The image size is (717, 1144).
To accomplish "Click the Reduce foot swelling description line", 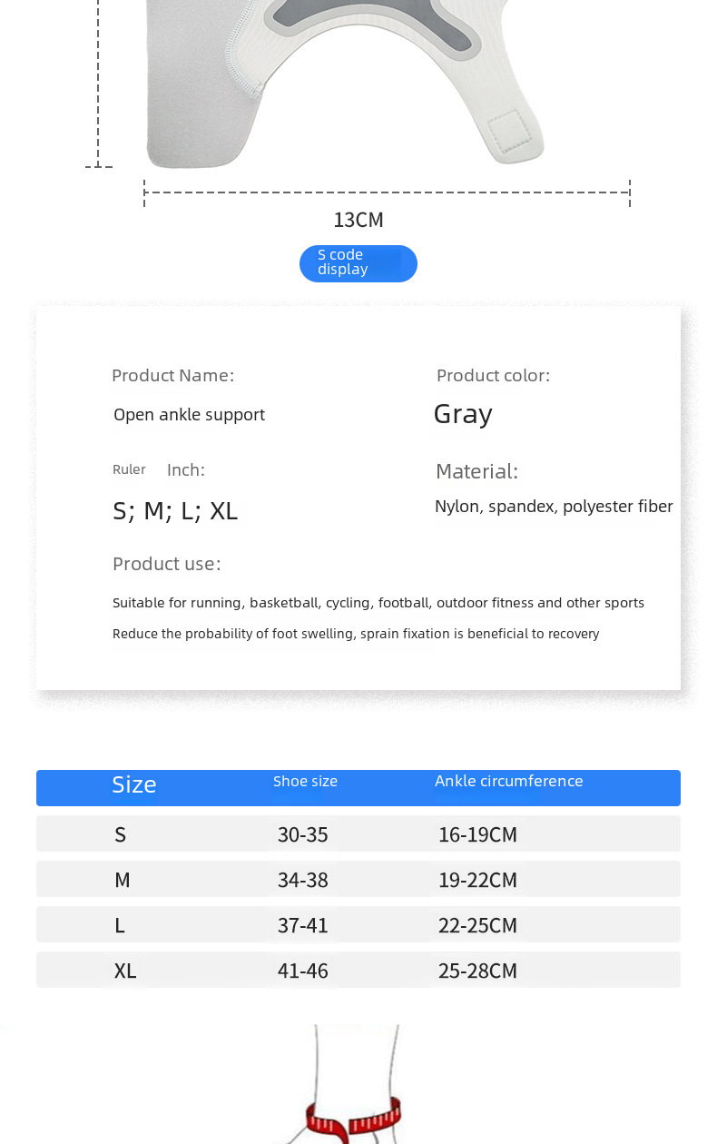I will click(355, 634).
